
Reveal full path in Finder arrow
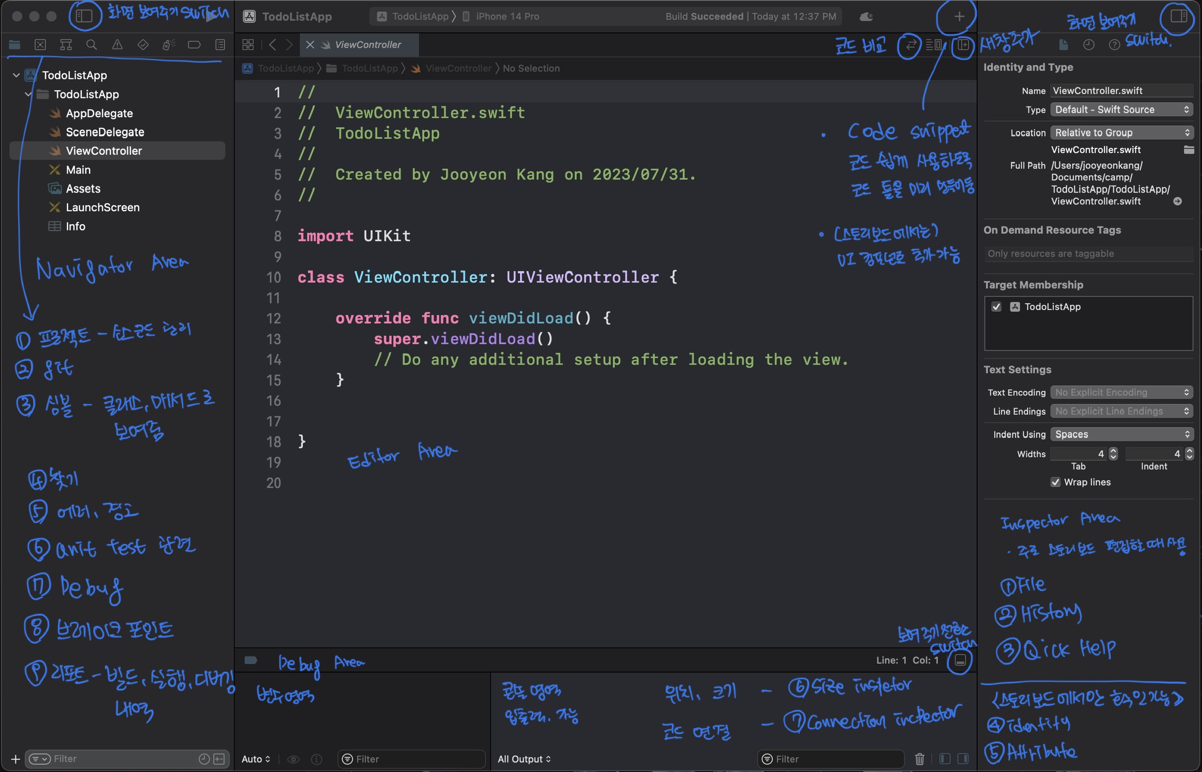pyautogui.click(x=1178, y=201)
